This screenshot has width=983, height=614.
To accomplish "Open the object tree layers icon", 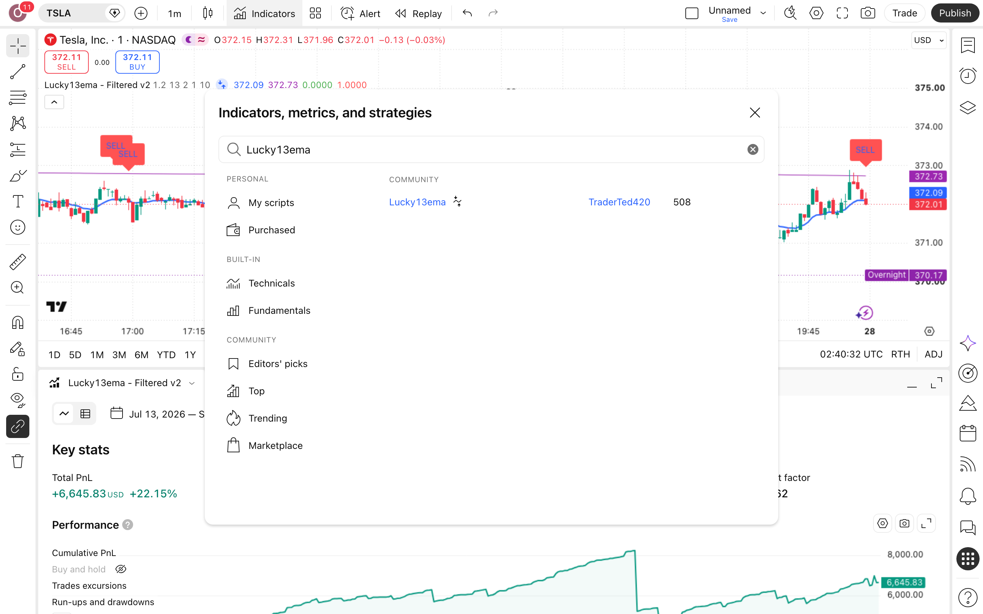I will [x=968, y=107].
